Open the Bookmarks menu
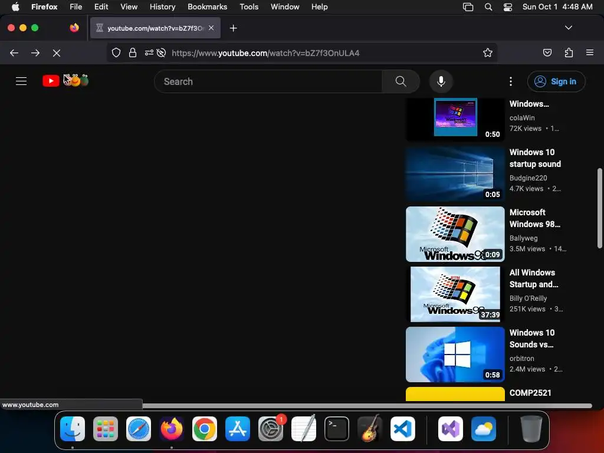The width and height of the screenshot is (604, 453). (x=207, y=6)
